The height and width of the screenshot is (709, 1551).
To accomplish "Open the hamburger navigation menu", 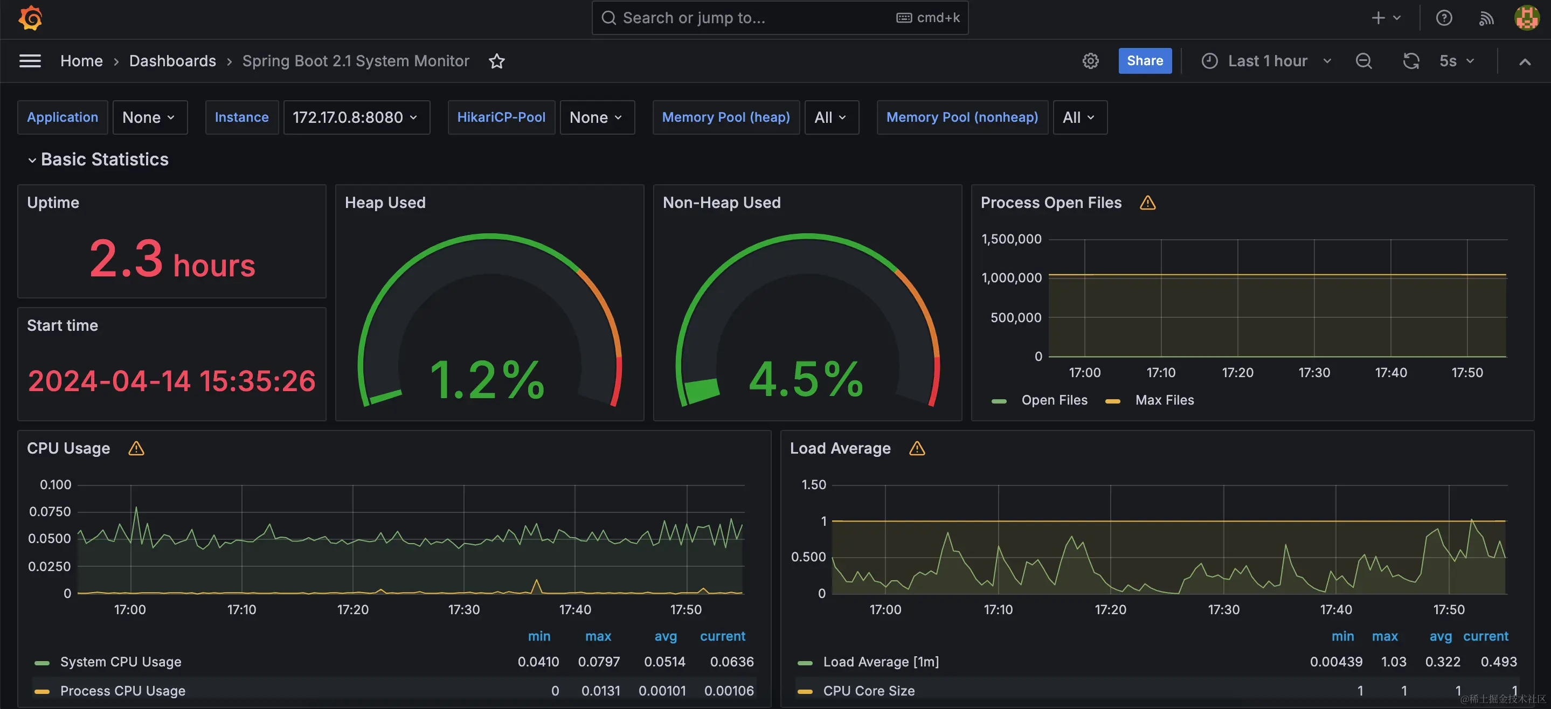I will coord(30,61).
